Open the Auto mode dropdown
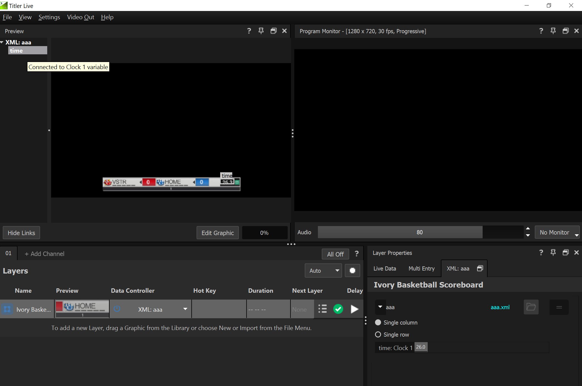 (323, 271)
